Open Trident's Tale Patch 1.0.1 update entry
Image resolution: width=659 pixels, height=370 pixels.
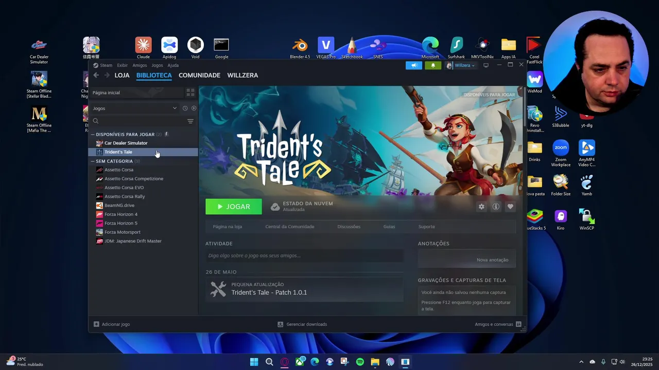pos(304,289)
